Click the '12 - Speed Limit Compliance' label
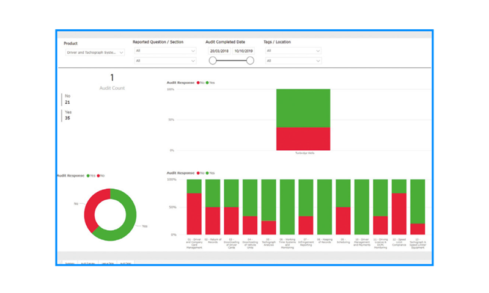Viewport: 489px width, 293px height. (x=399, y=242)
